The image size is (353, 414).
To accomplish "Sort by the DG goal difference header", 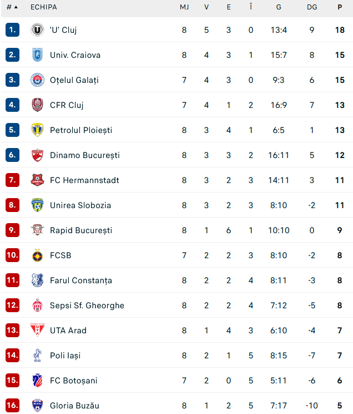I will (312, 7).
